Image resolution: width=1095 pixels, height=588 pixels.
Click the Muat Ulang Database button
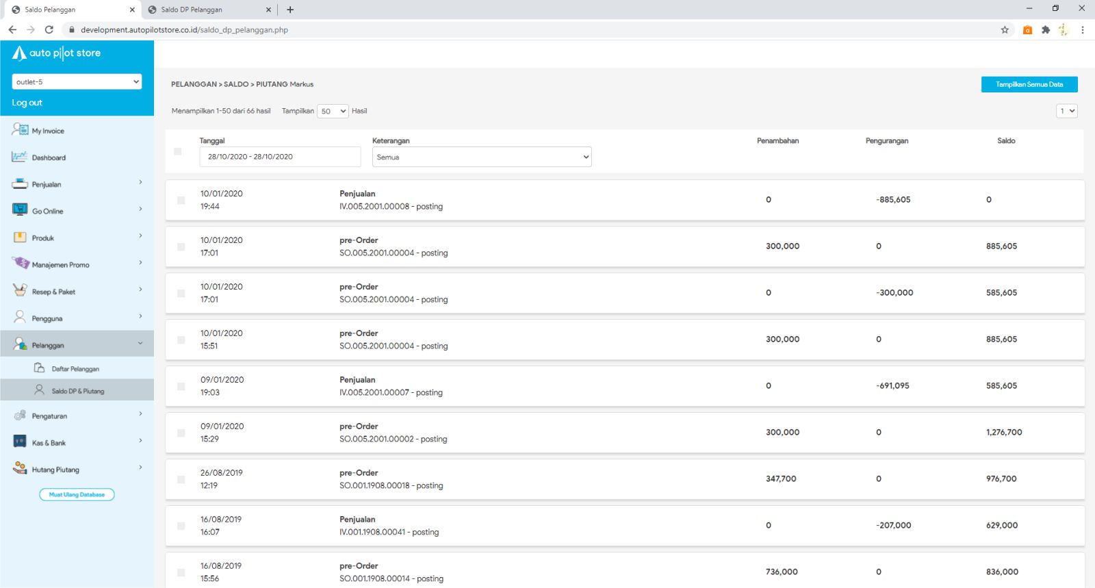[77, 494]
